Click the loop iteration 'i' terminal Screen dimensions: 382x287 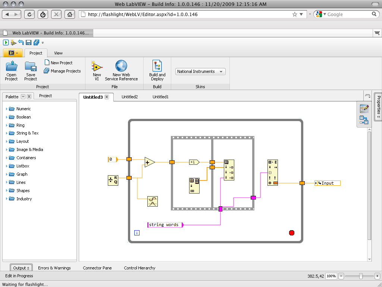(x=137, y=233)
